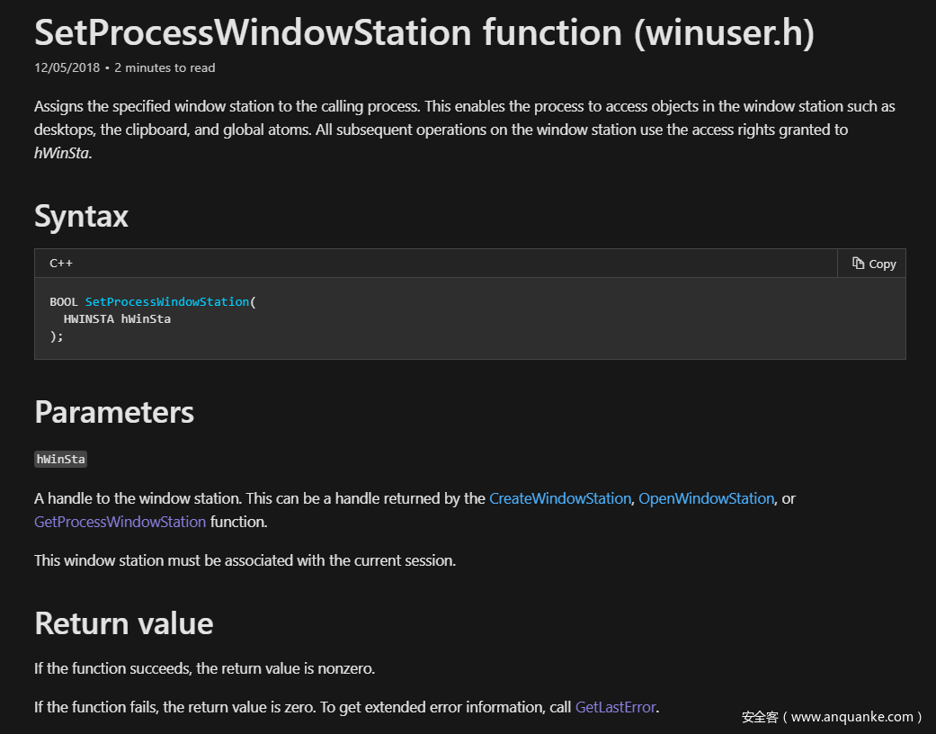Click the italic hWinSta in the description
The width and height of the screenshot is (936, 734).
(61, 153)
